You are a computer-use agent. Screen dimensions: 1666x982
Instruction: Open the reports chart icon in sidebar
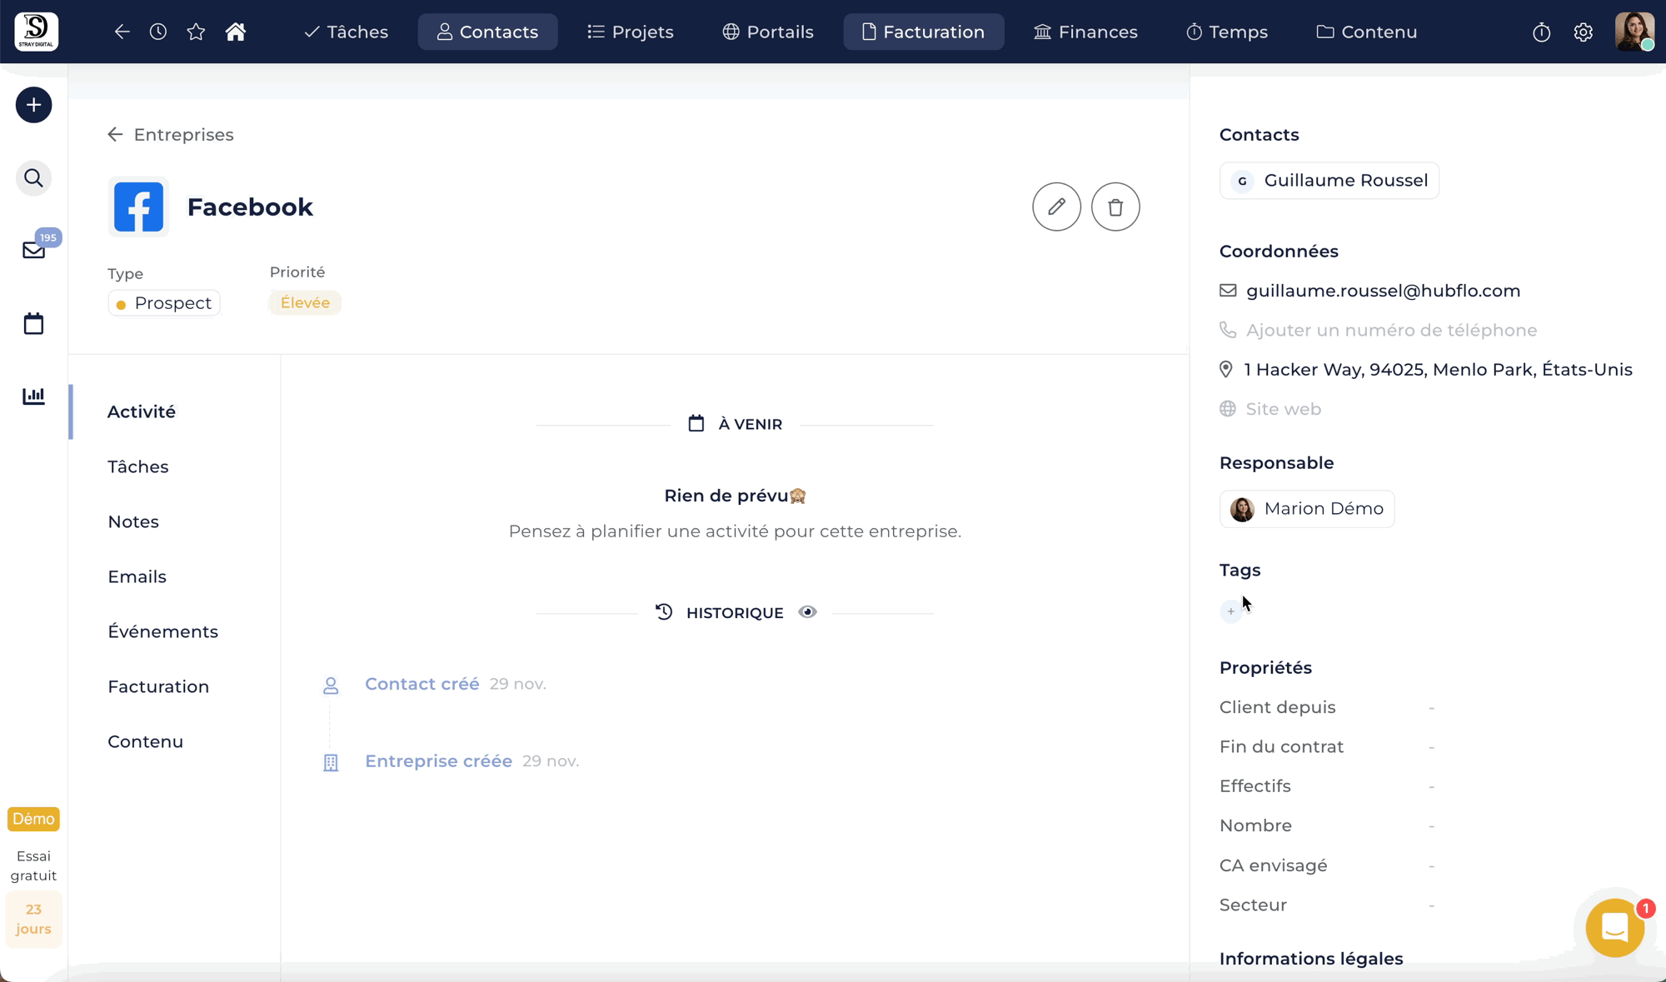[x=33, y=396]
